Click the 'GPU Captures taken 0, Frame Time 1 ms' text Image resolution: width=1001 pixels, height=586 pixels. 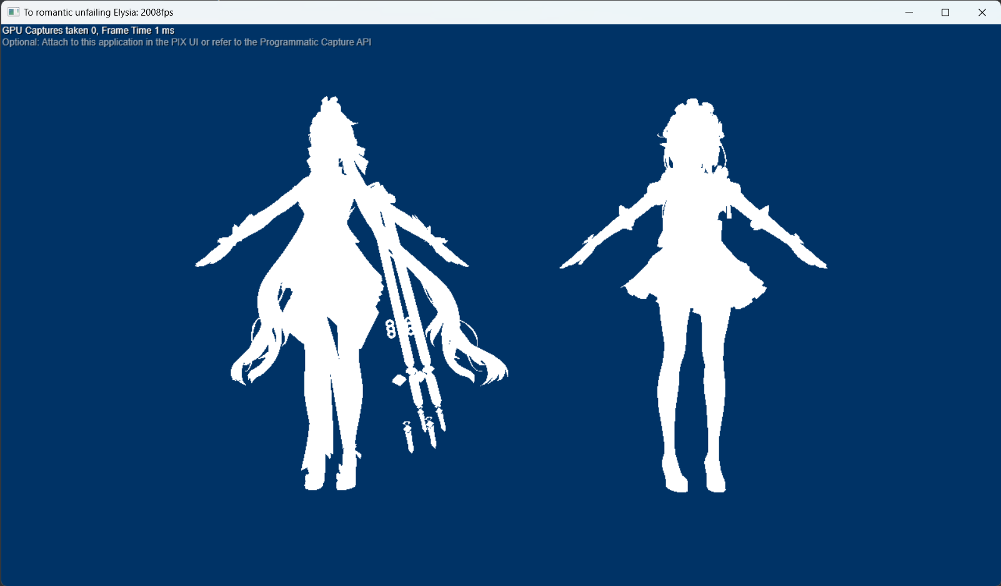tap(88, 31)
